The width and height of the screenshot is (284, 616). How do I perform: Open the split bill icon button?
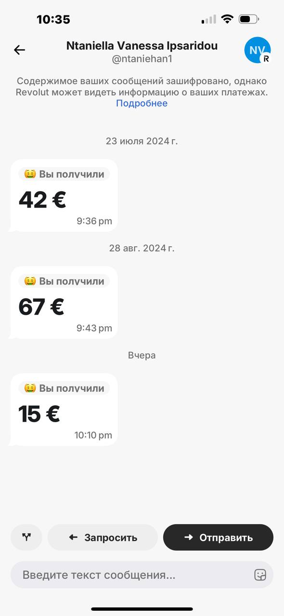[x=26, y=538]
